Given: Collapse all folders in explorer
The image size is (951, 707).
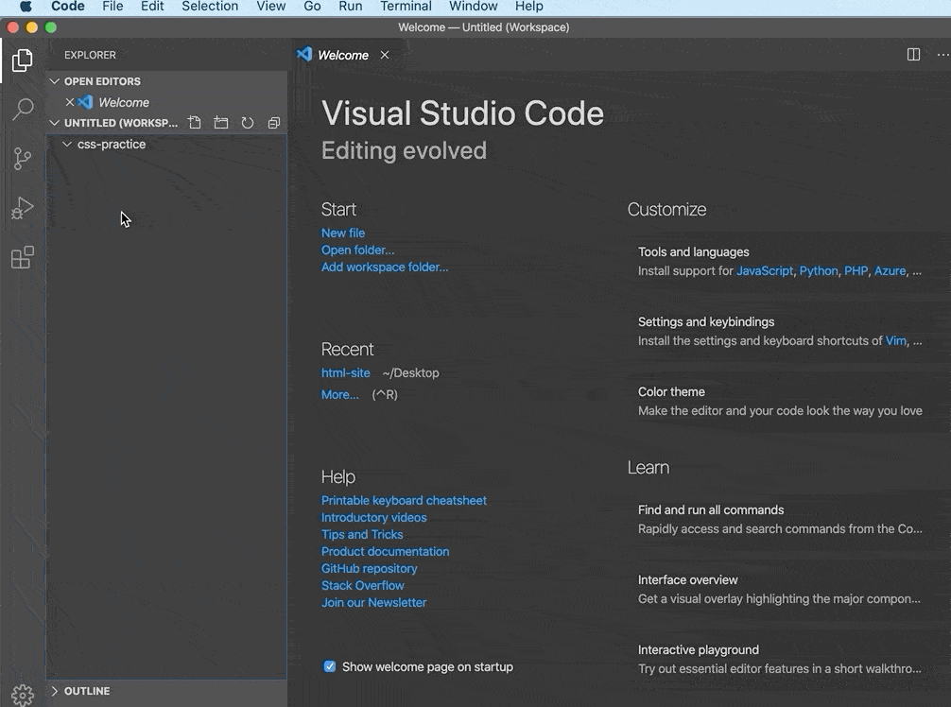Looking at the screenshot, I should pyautogui.click(x=274, y=123).
